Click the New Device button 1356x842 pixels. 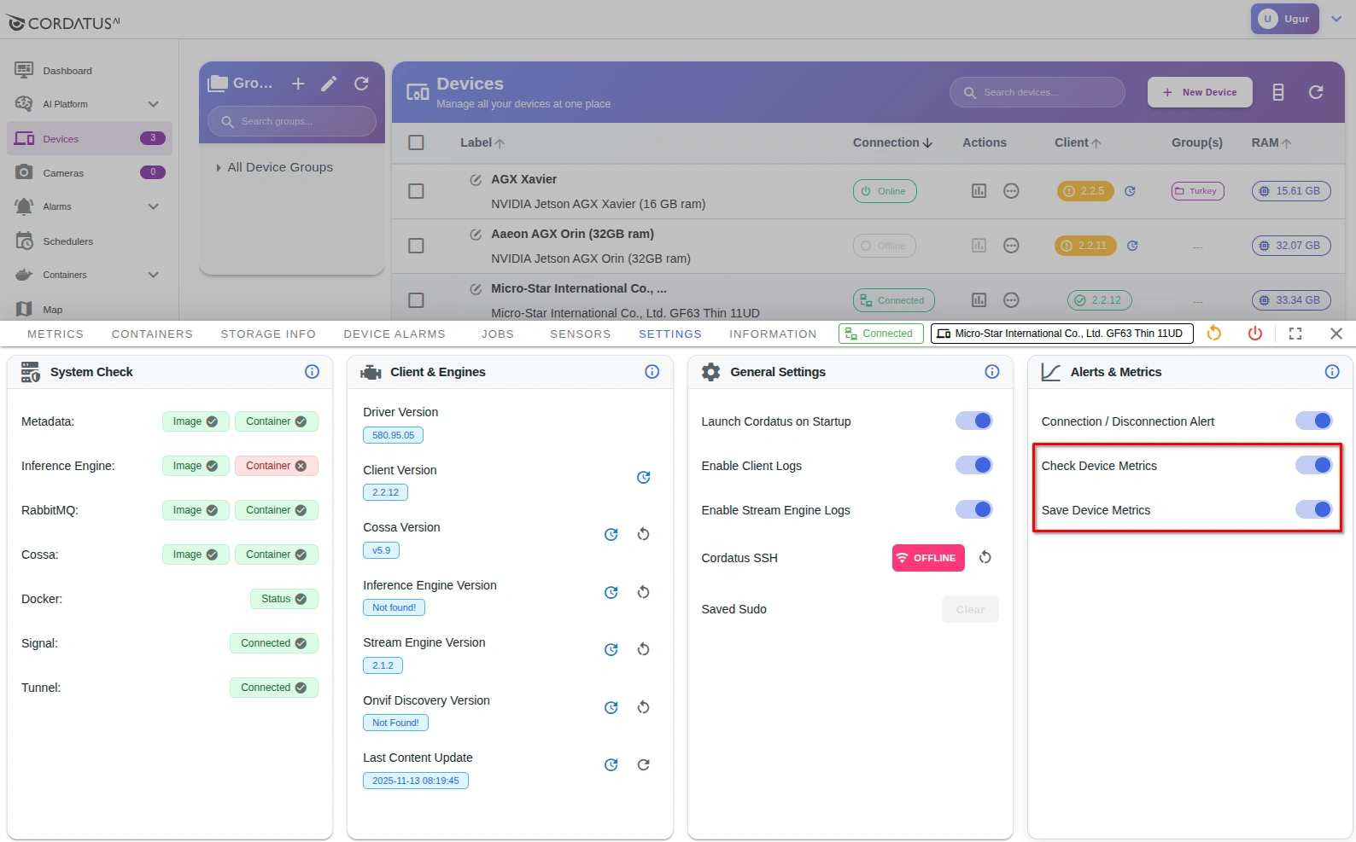(1200, 92)
